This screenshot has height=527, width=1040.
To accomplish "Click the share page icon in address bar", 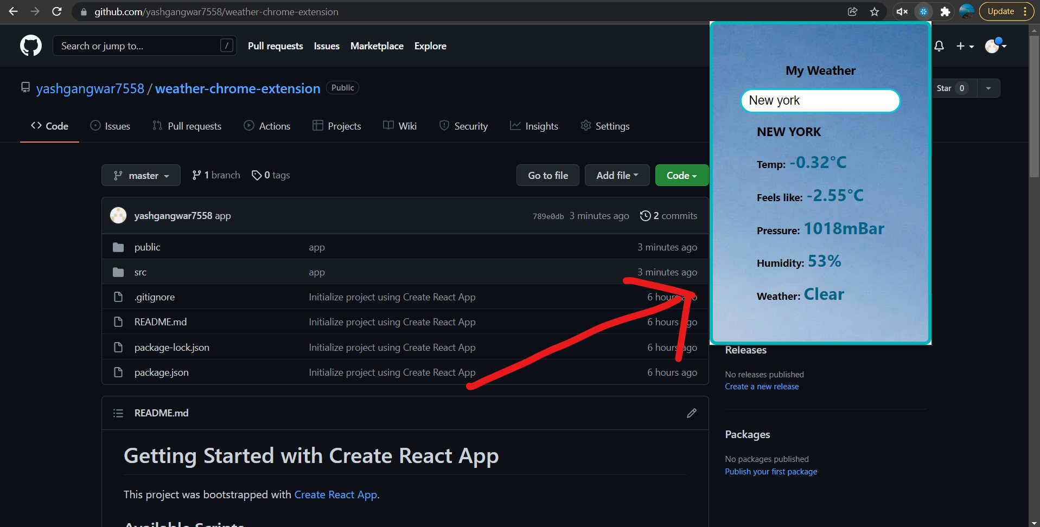I will (852, 11).
